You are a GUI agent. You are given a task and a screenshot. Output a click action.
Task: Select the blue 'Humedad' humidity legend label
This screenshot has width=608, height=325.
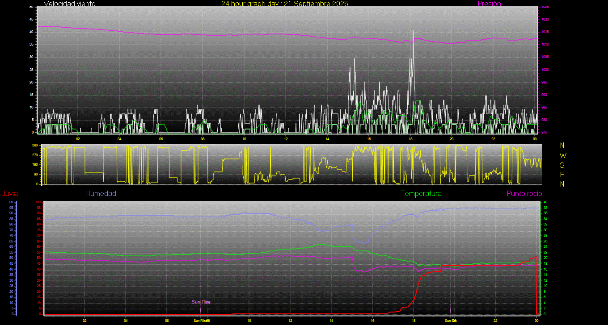tap(101, 194)
